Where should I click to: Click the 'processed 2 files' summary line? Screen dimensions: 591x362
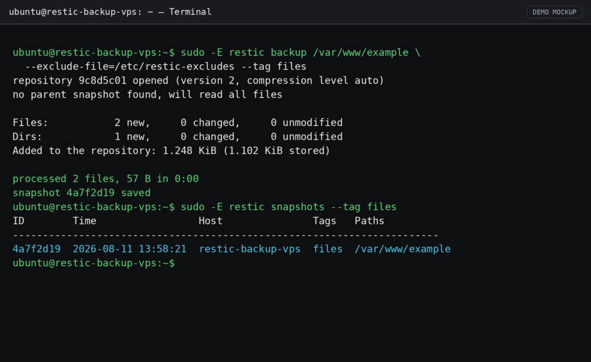coord(106,179)
